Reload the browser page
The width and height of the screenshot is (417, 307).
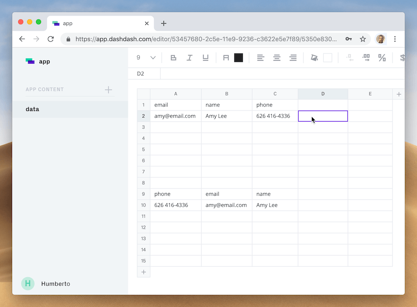(50, 39)
